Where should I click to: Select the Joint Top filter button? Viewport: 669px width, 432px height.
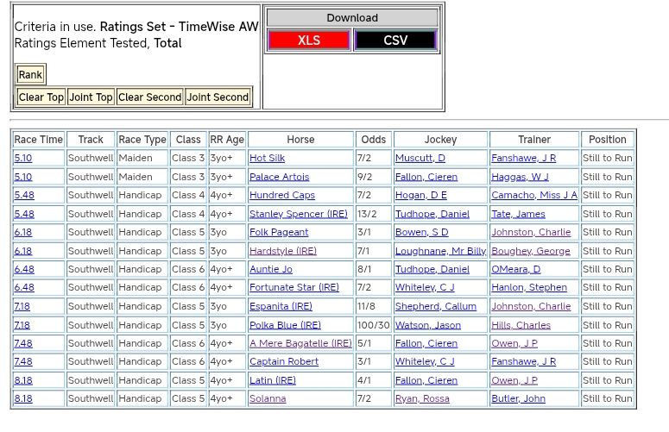pos(91,97)
